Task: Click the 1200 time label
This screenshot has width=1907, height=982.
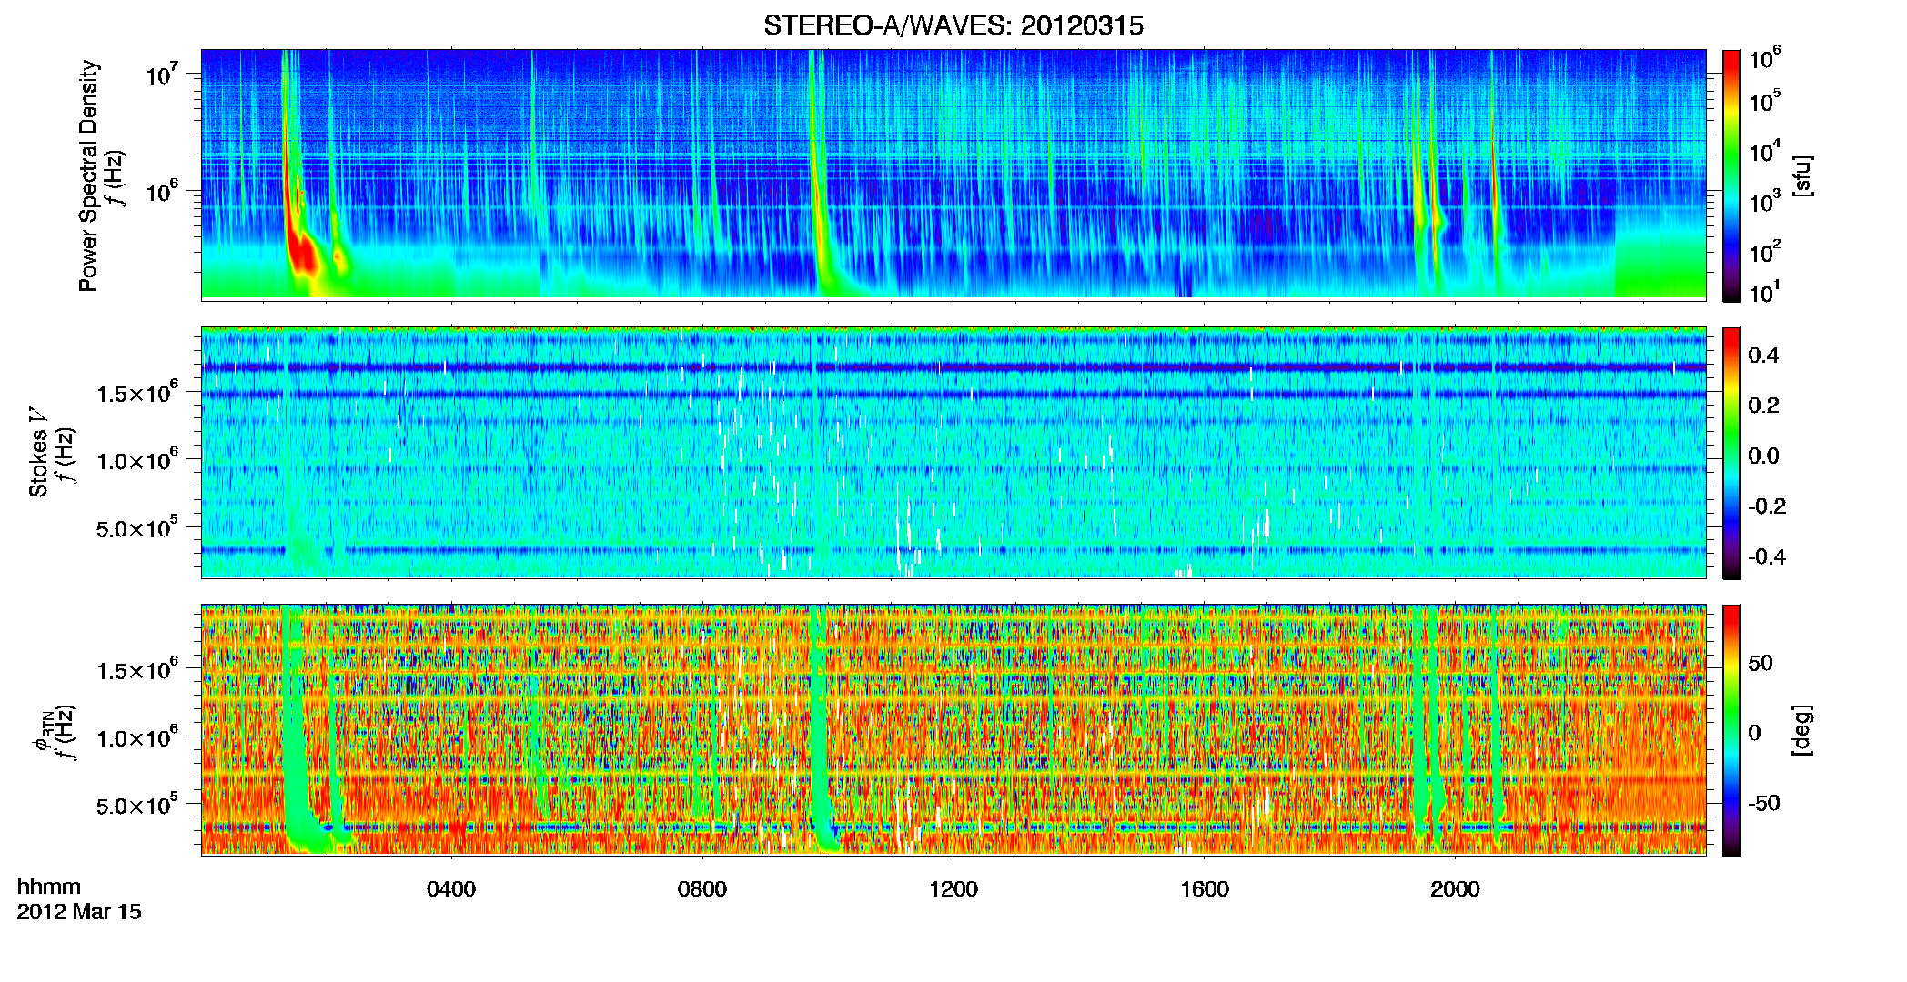Action: click(x=953, y=888)
